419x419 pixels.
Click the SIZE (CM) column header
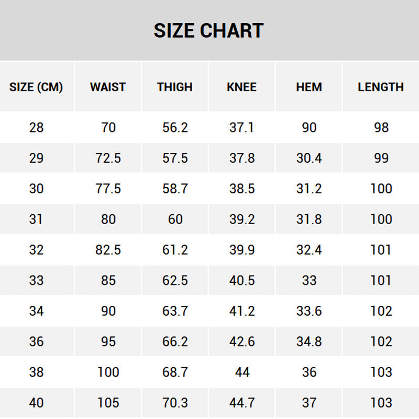click(x=36, y=87)
